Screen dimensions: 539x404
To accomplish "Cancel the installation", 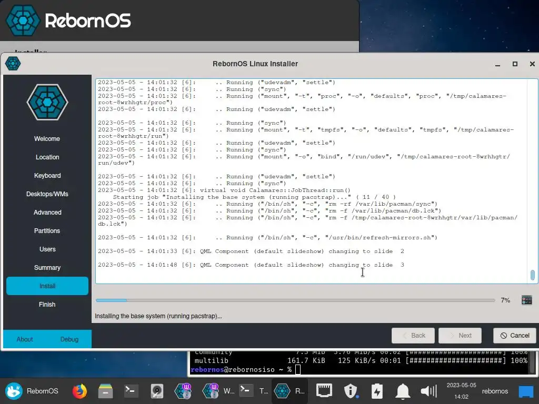I will click(515, 335).
